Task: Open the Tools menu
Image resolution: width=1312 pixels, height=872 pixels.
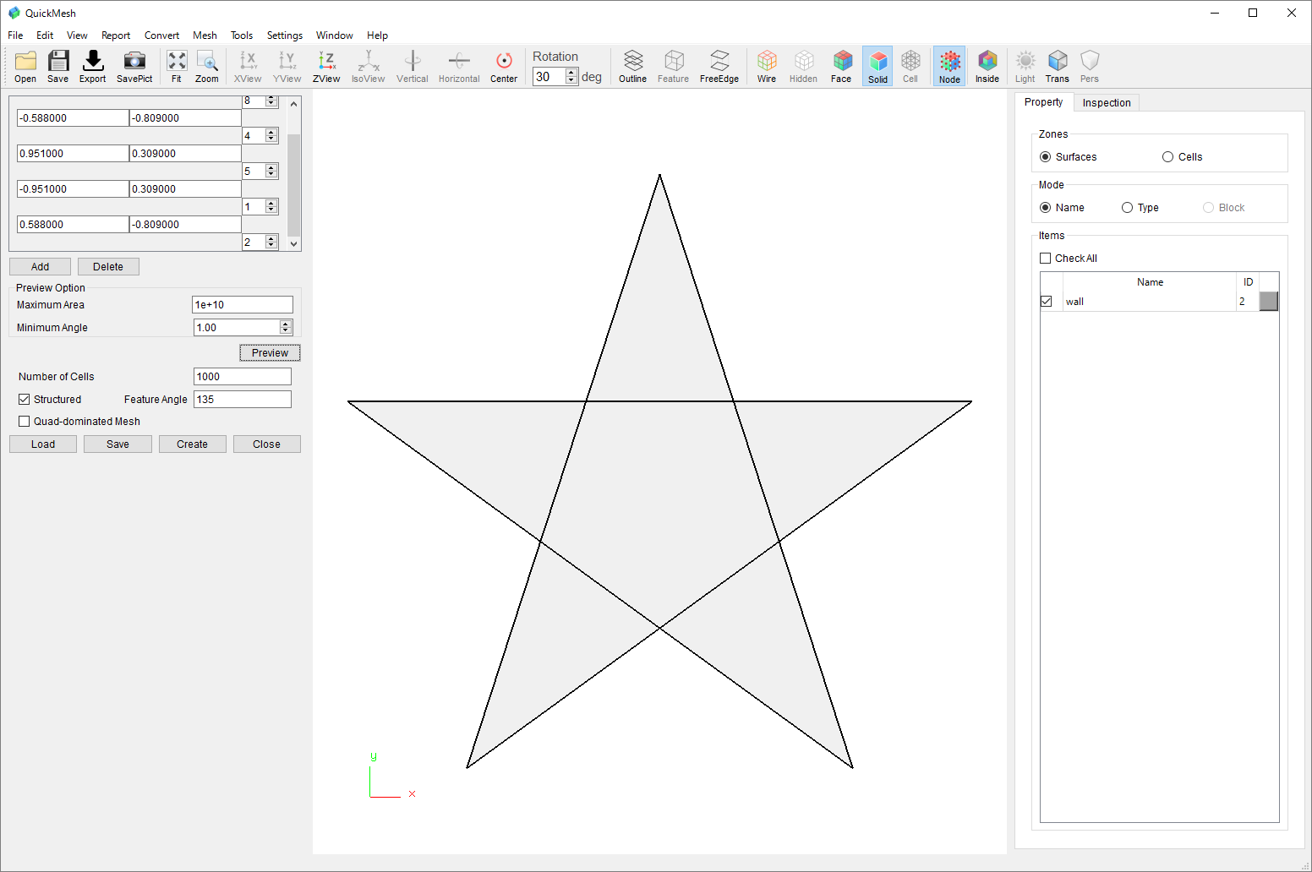Action: [x=242, y=35]
